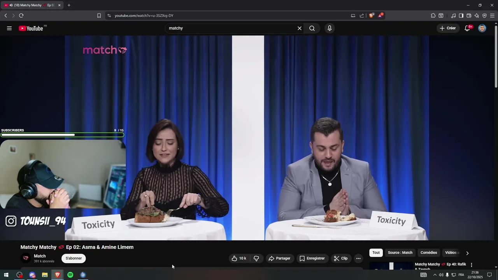
Task: Open the Match channel name link
Action: point(40,256)
